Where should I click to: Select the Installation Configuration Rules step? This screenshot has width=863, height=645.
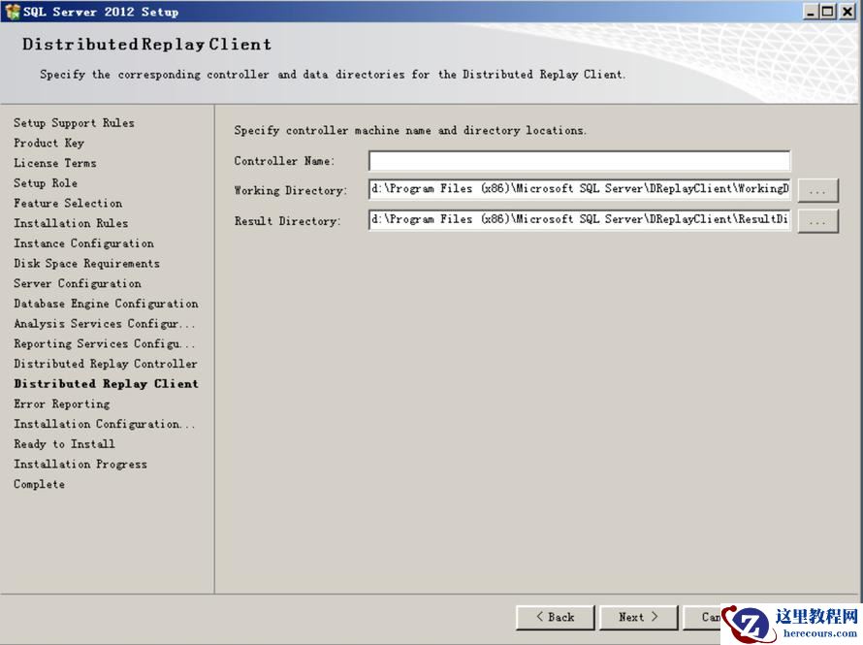tap(105, 424)
